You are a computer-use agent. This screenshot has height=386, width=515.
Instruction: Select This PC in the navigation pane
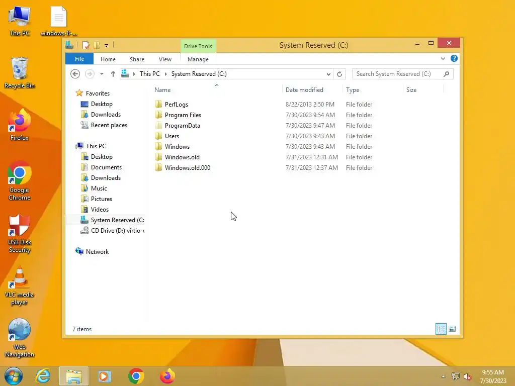(96, 146)
